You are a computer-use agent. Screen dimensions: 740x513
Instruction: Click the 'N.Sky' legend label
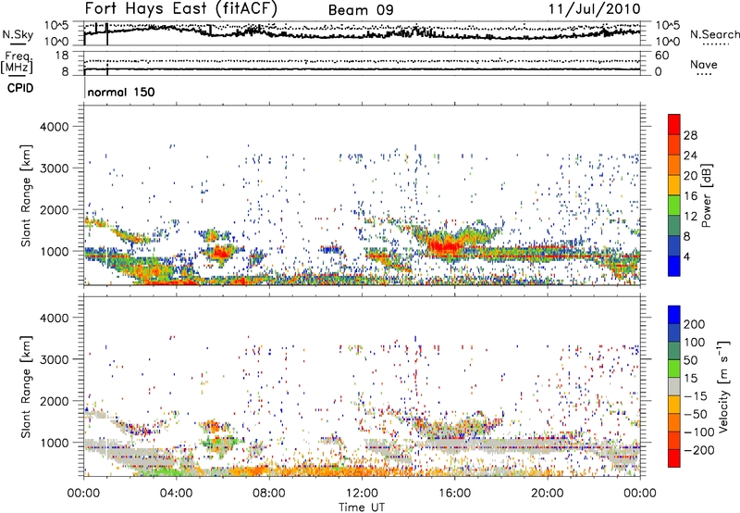pyautogui.click(x=18, y=34)
